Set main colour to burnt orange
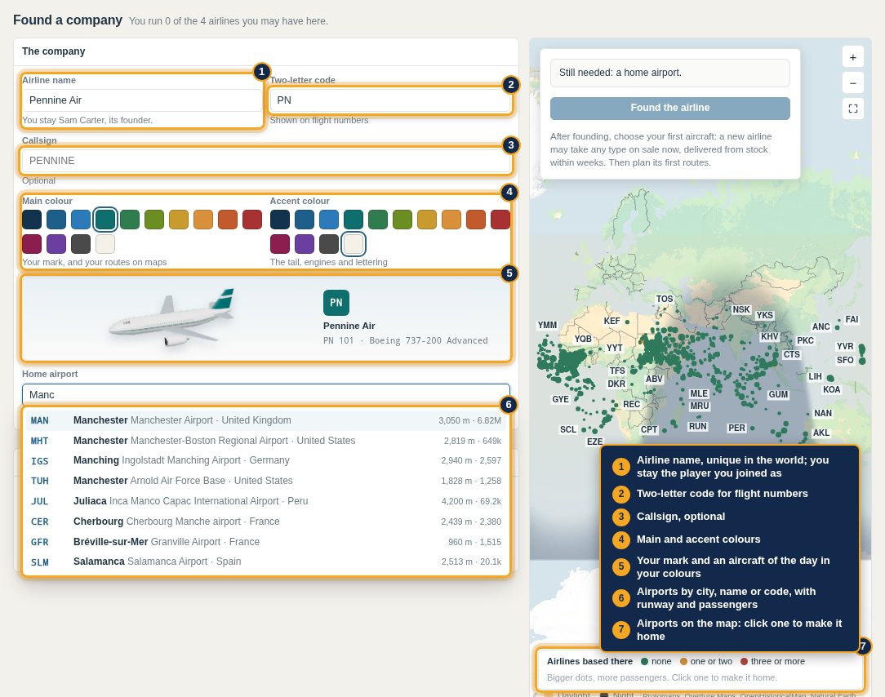Screen dimensions: 885x697 tap(228, 220)
